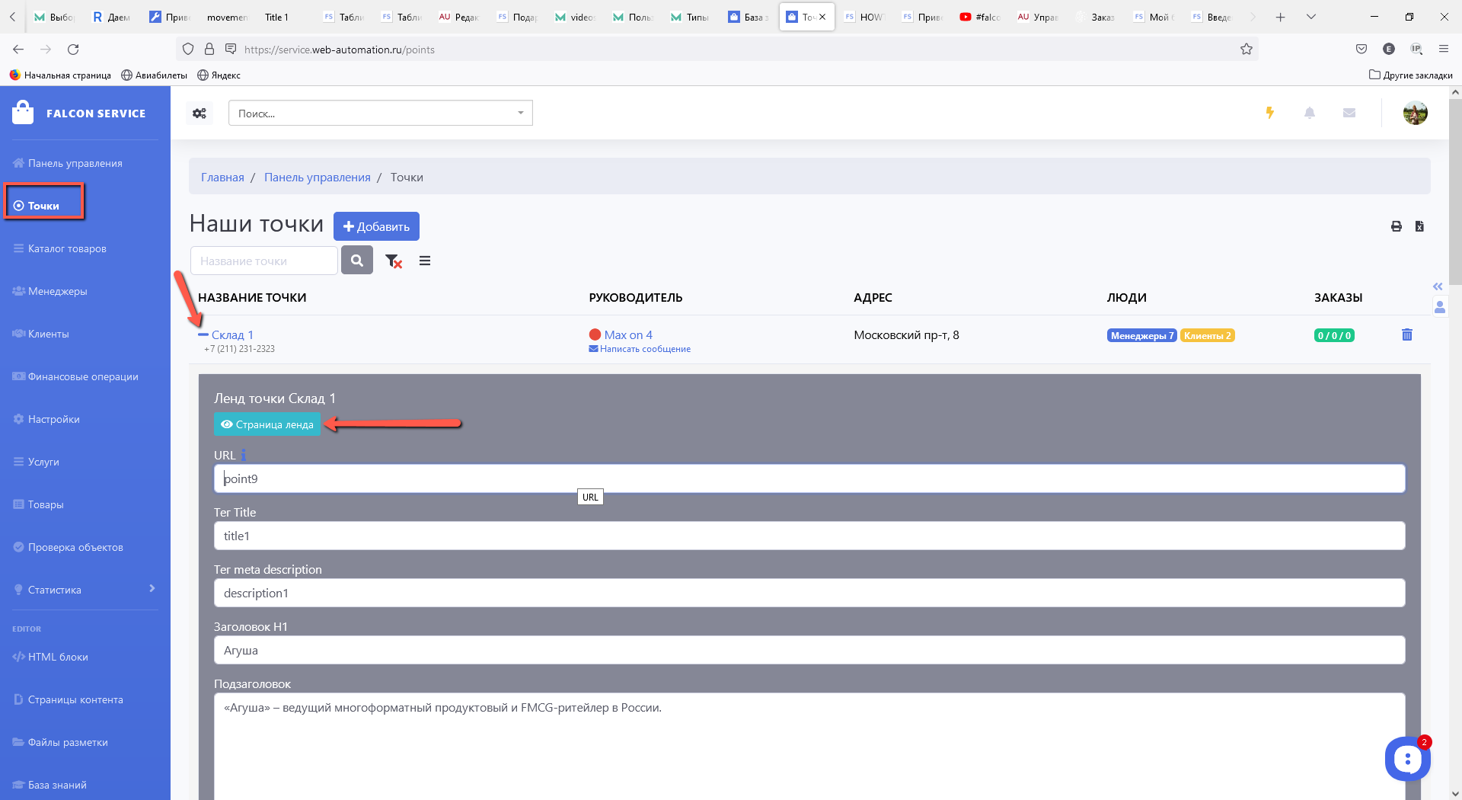
Task: Click the settings gears icon beside search
Action: pyautogui.click(x=200, y=114)
